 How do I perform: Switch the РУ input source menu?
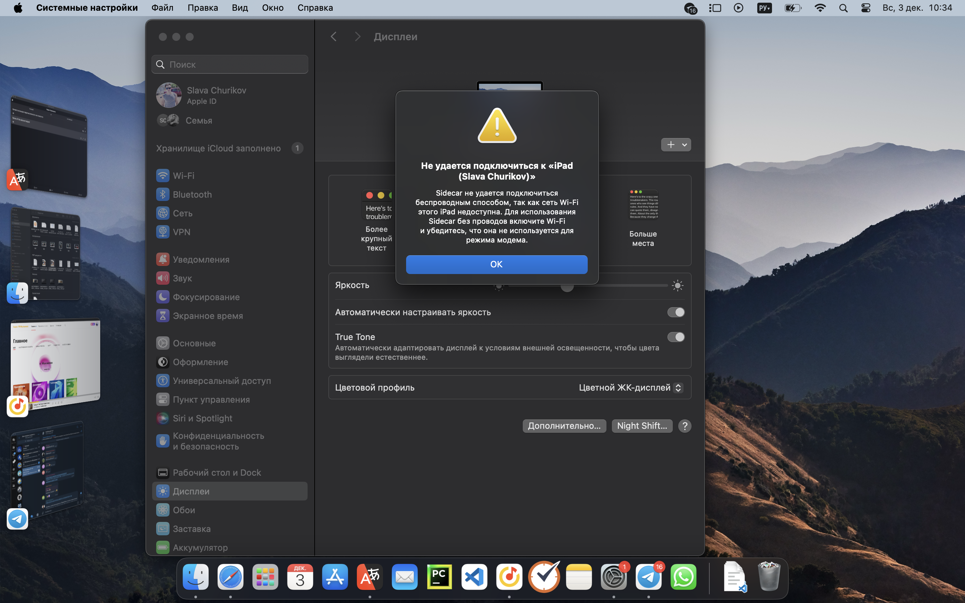[764, 8]
